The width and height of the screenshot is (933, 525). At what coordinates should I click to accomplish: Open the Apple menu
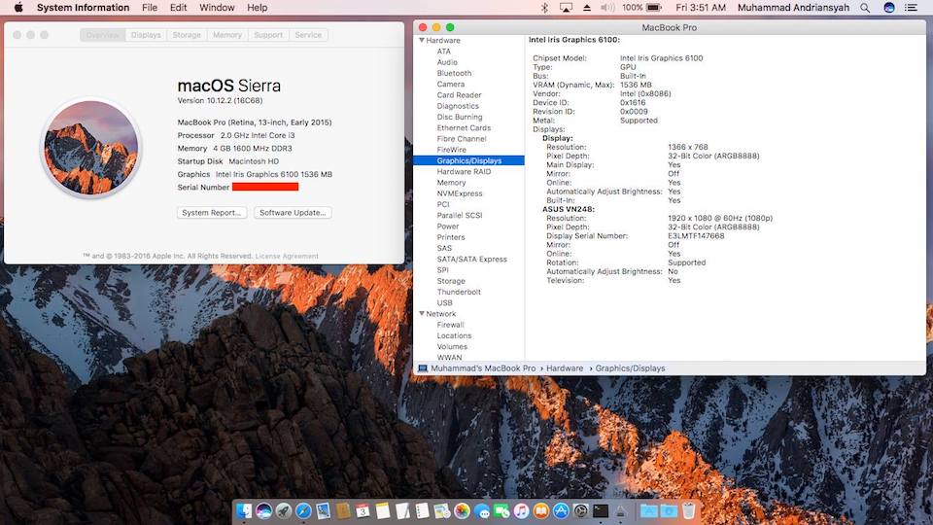[18, 8]
